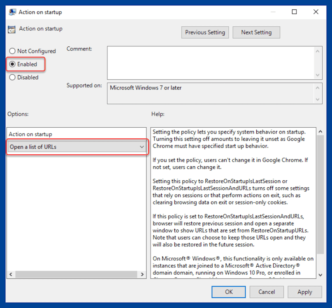Select the Disabled option
The image size is (332, 308).
tap(12, 77)
